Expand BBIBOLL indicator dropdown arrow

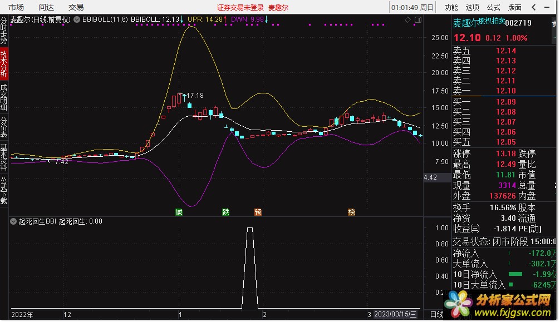(x=77, y=19)
